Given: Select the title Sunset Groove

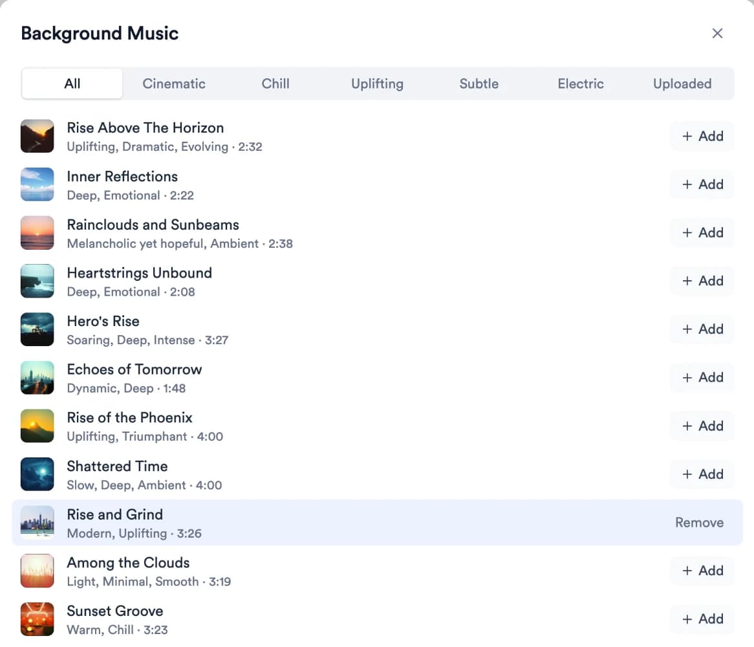Looking at the screenshot, I should coord(115,611).
